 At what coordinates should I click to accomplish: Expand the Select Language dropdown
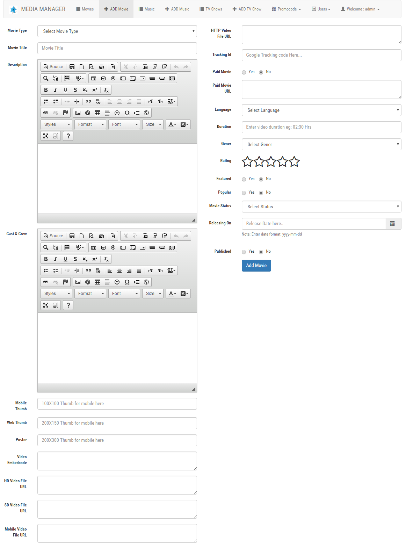point(321,110)
